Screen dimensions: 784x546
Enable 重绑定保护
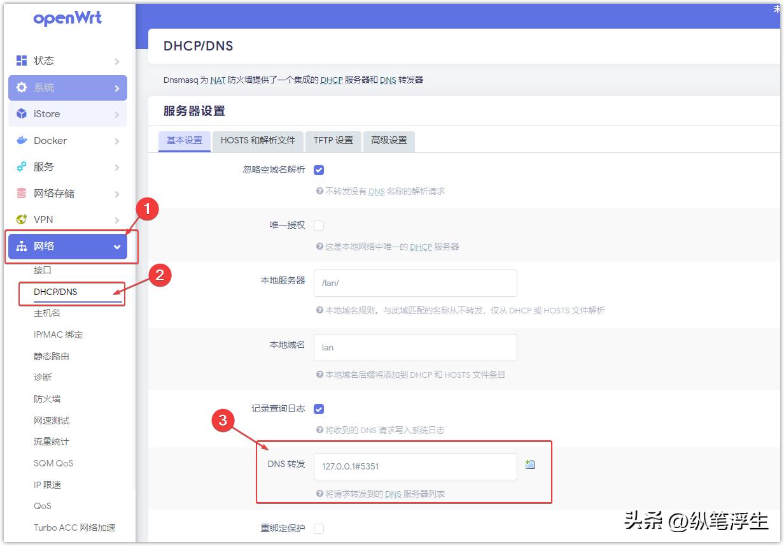tap(319, 528)
